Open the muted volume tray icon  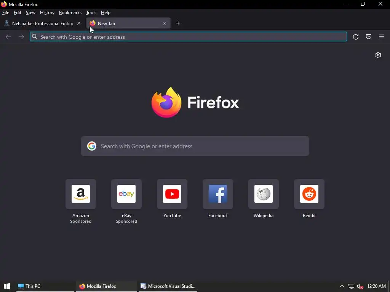point(360,287)
